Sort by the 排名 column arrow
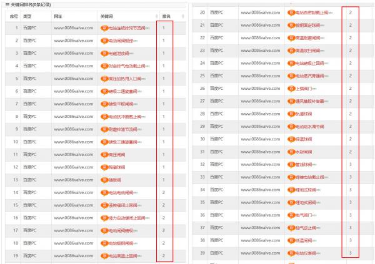375x264 pixels. pos(183,16)
